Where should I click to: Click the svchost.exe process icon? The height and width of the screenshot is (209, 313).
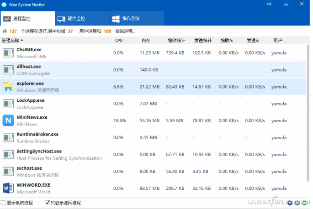pyautogui.click(x=8, y=172)
